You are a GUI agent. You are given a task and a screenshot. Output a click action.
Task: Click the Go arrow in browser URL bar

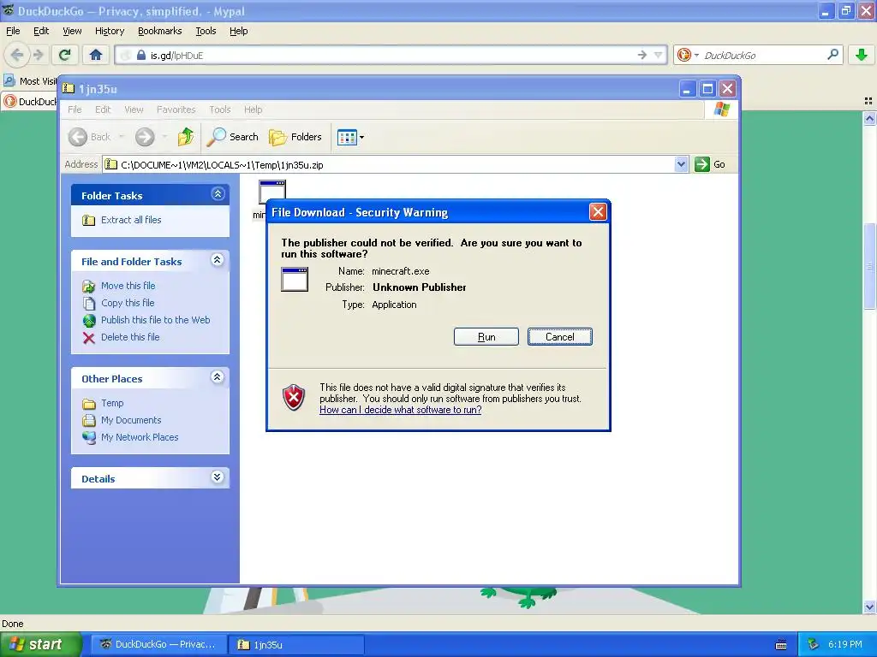pos(642,55)
